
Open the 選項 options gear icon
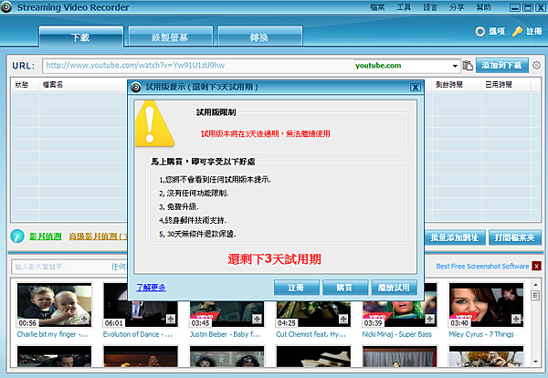(x=480, y=31)
